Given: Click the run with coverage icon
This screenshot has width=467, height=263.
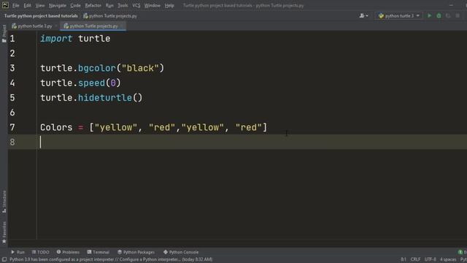Looking at the screenshot, I should tap(448, 15).
